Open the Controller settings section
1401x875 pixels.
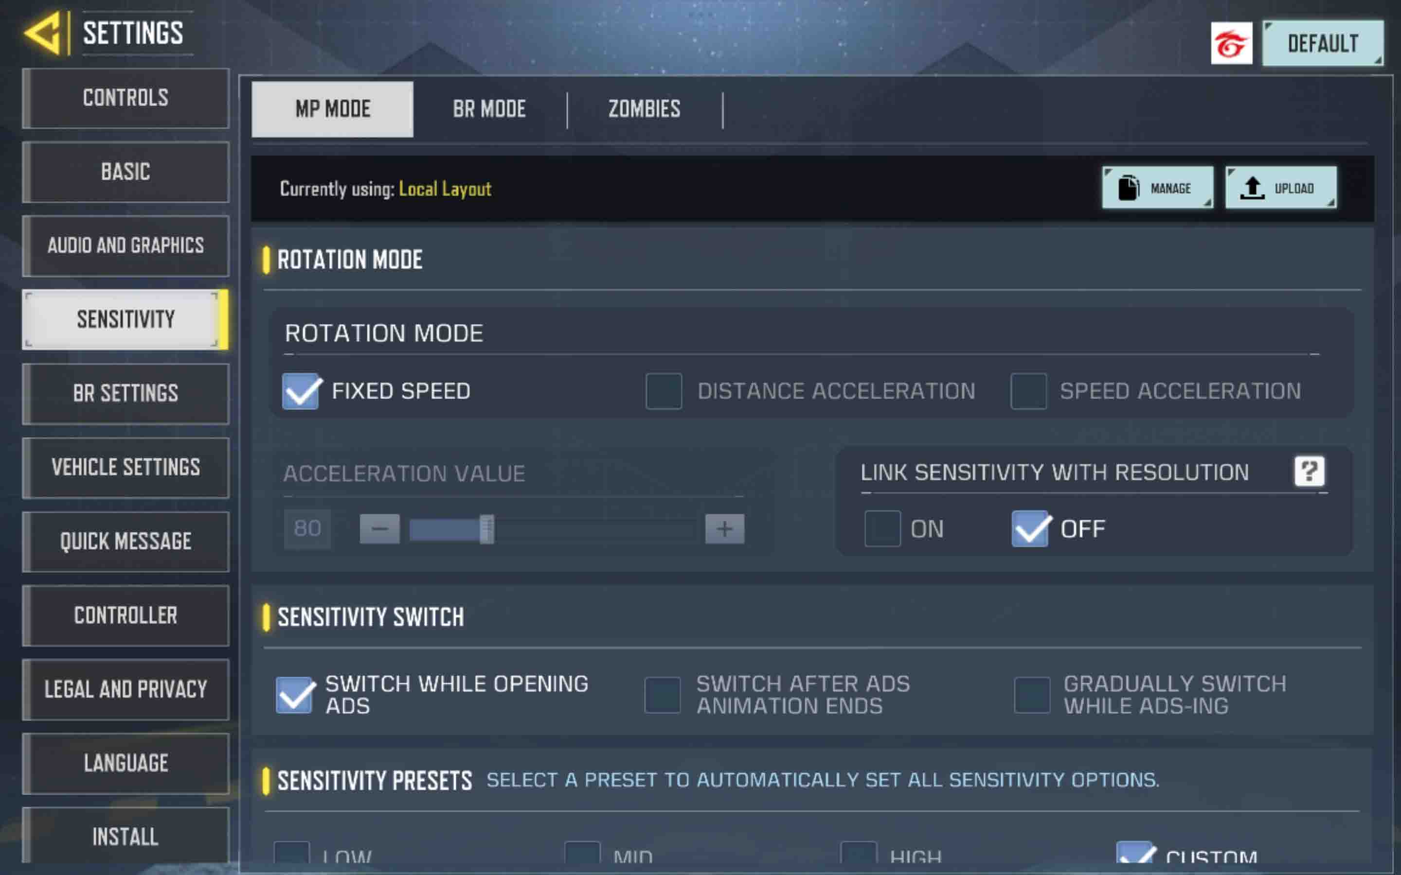tap(126, 615)
